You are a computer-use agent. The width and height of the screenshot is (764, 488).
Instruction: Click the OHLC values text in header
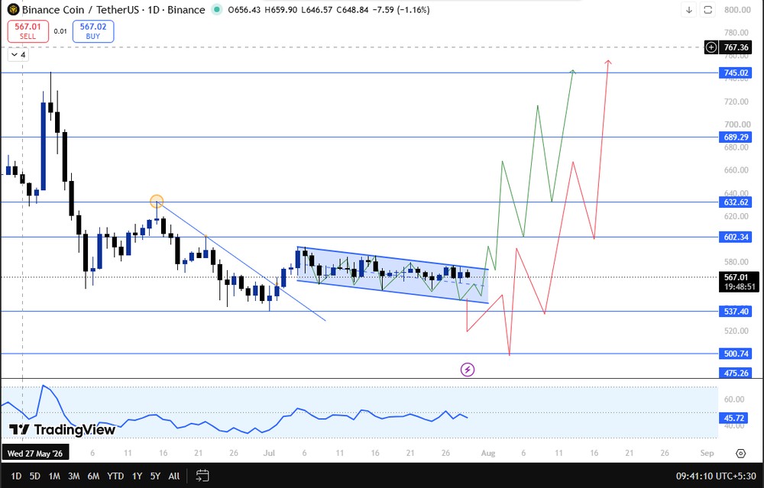click(329, 10)
